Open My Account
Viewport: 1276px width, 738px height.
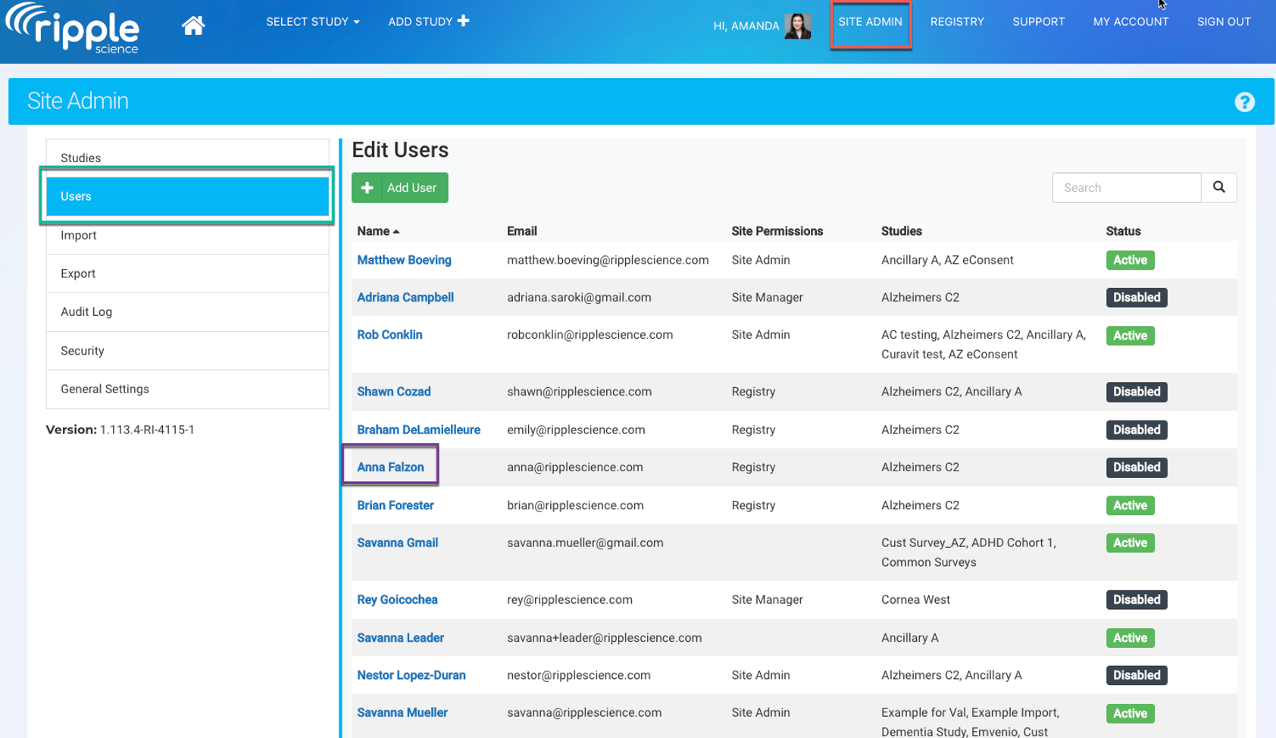coord(1131,22)
